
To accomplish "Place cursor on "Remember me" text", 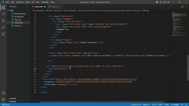I will (x=62, y=29).
